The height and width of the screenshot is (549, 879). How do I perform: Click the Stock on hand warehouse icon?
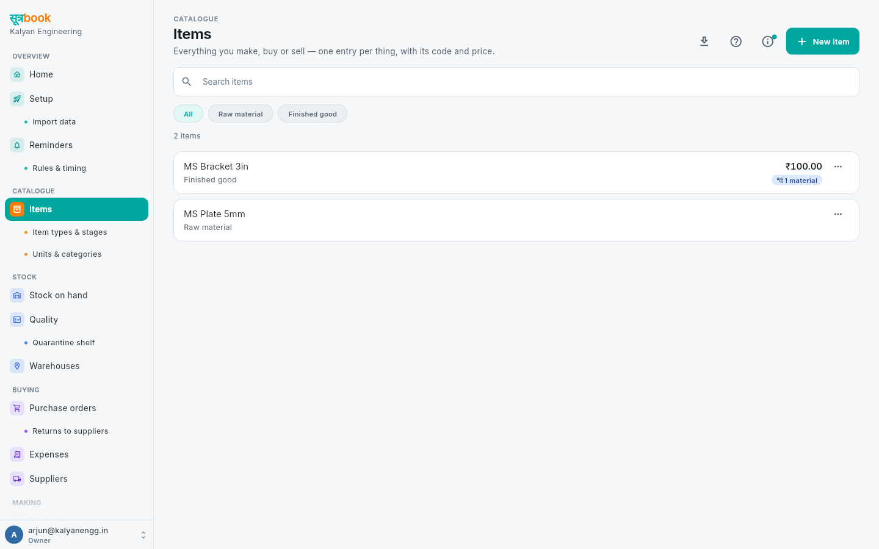click(17, 295)
